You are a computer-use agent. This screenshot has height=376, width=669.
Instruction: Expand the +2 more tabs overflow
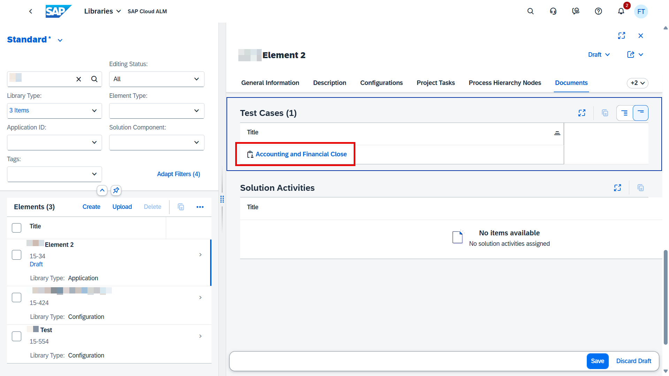[x=637, y=83]
